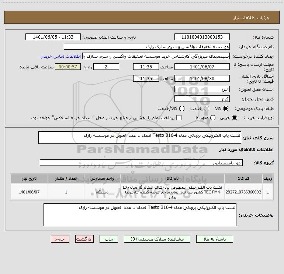Image resolution: width=284 pixels, height=274 pixels.
Task: Click product code 2827210736360002 cell
Action: point(243,192)
